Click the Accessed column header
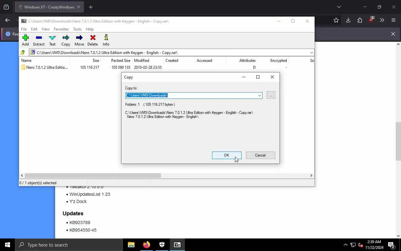This screenshot has width=401, height=251. coord(211,61)
